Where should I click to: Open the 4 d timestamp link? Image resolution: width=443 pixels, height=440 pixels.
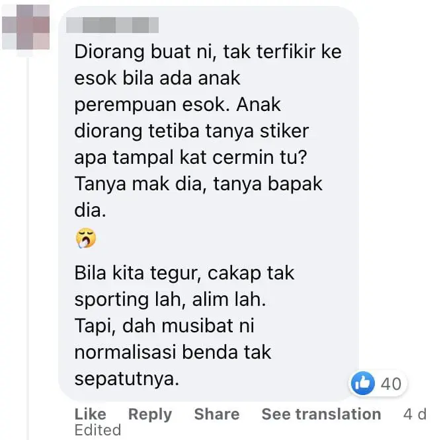pos(415,414)
